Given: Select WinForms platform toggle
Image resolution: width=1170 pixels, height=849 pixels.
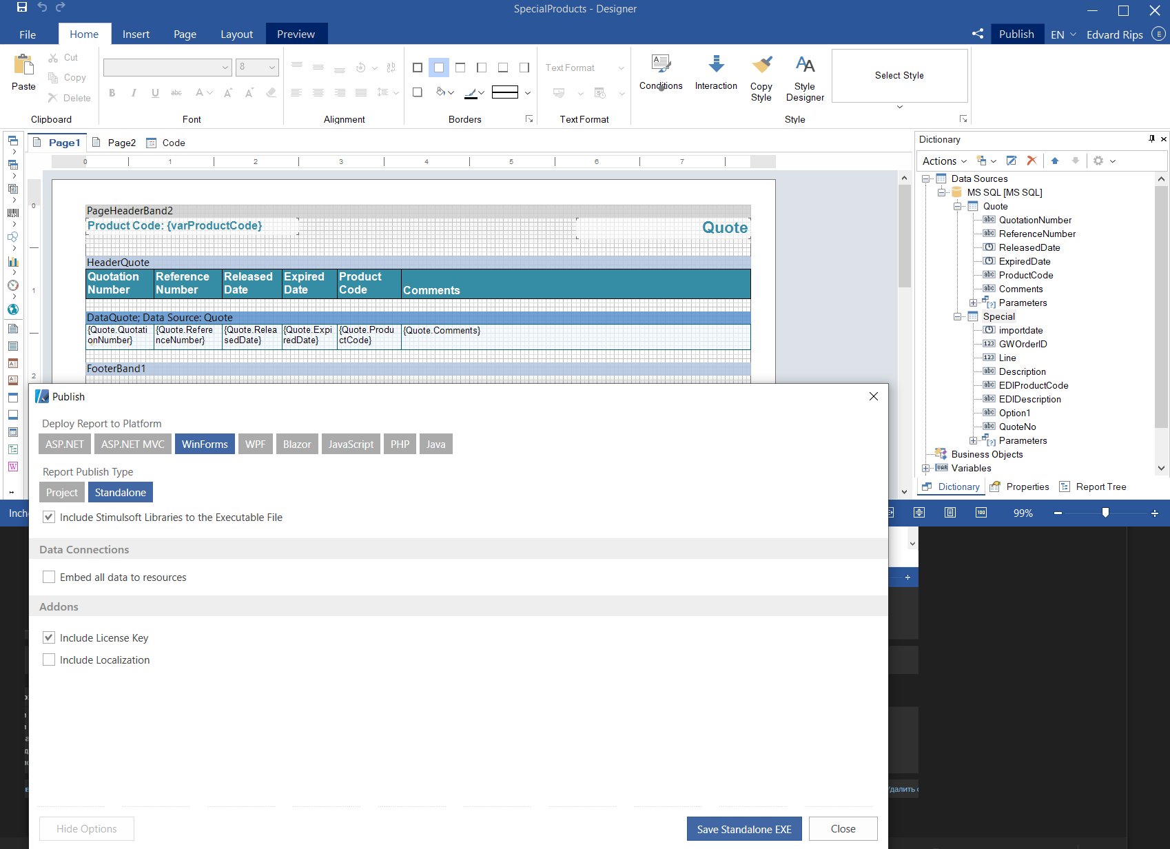Looking at the screenshot, I should (205, 444).
